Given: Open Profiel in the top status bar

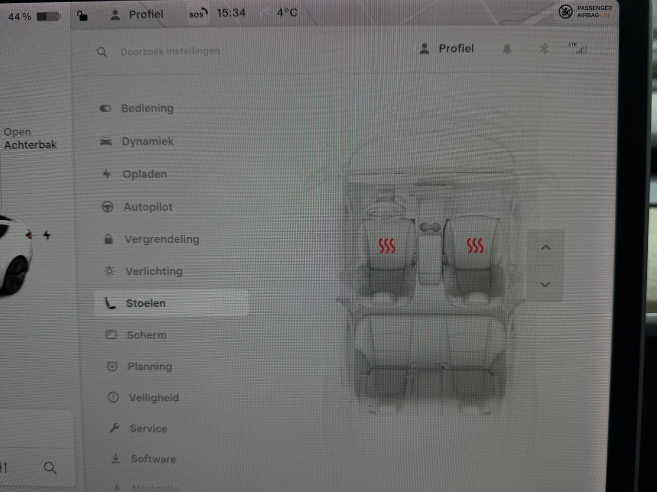Looking at the screenshot, I should 137,14.
